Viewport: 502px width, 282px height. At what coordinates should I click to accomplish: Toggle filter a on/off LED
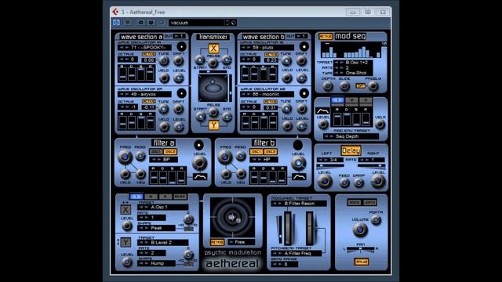(x=198, y=145)
